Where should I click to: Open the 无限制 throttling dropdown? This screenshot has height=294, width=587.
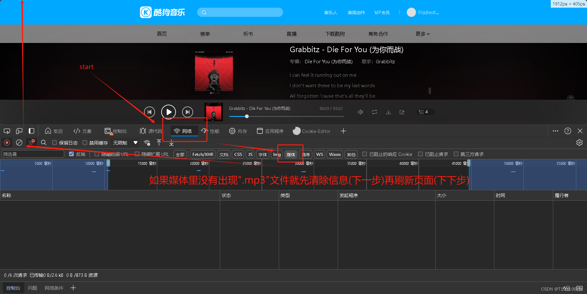click(125, 143)
